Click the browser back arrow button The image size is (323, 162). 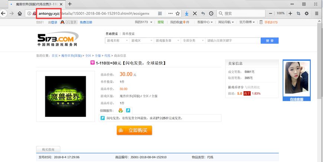[x=3, y=13]
